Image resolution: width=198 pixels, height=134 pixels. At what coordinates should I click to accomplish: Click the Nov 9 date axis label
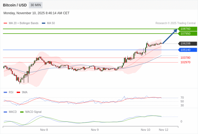click(95, 130)
